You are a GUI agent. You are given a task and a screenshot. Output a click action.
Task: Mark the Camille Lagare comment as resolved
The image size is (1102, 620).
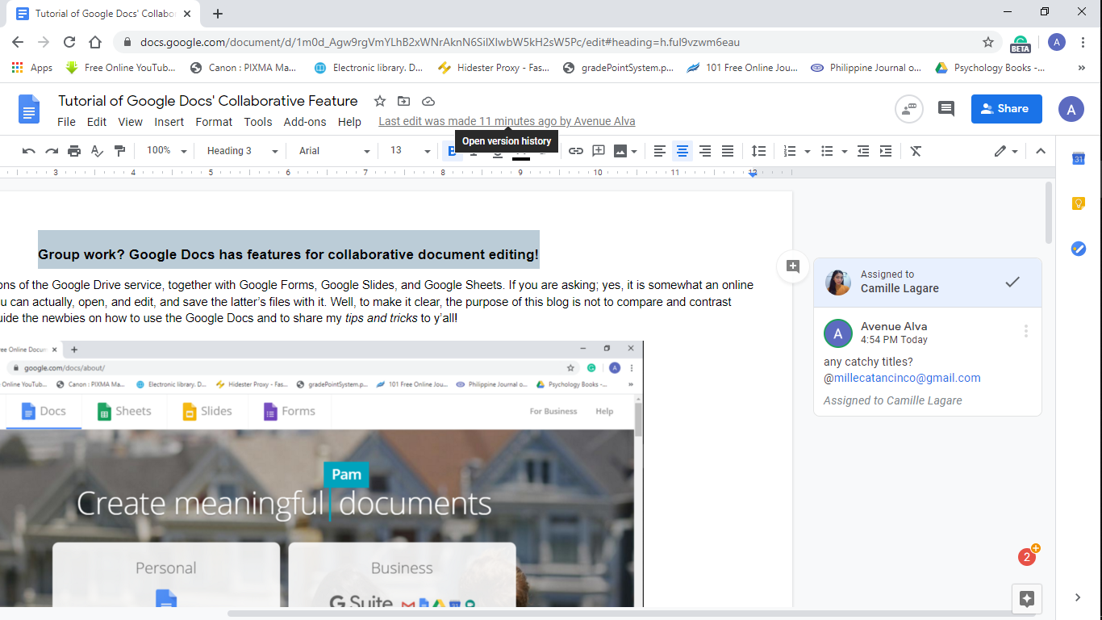[x=1012, y=283]
